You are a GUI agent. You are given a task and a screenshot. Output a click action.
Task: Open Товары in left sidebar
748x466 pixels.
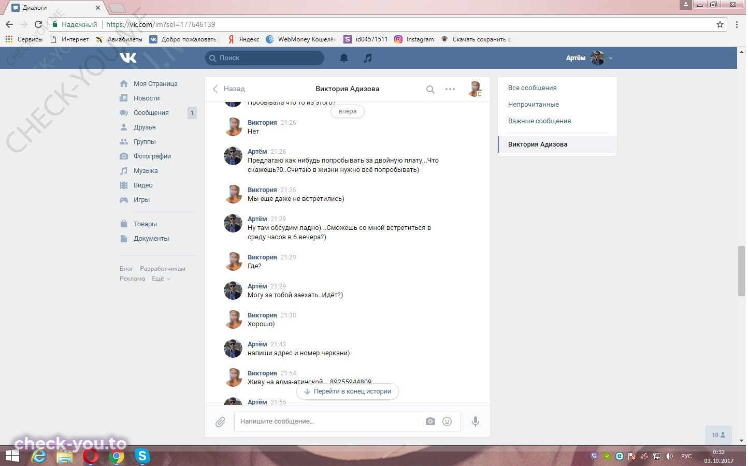coord(145,224)
